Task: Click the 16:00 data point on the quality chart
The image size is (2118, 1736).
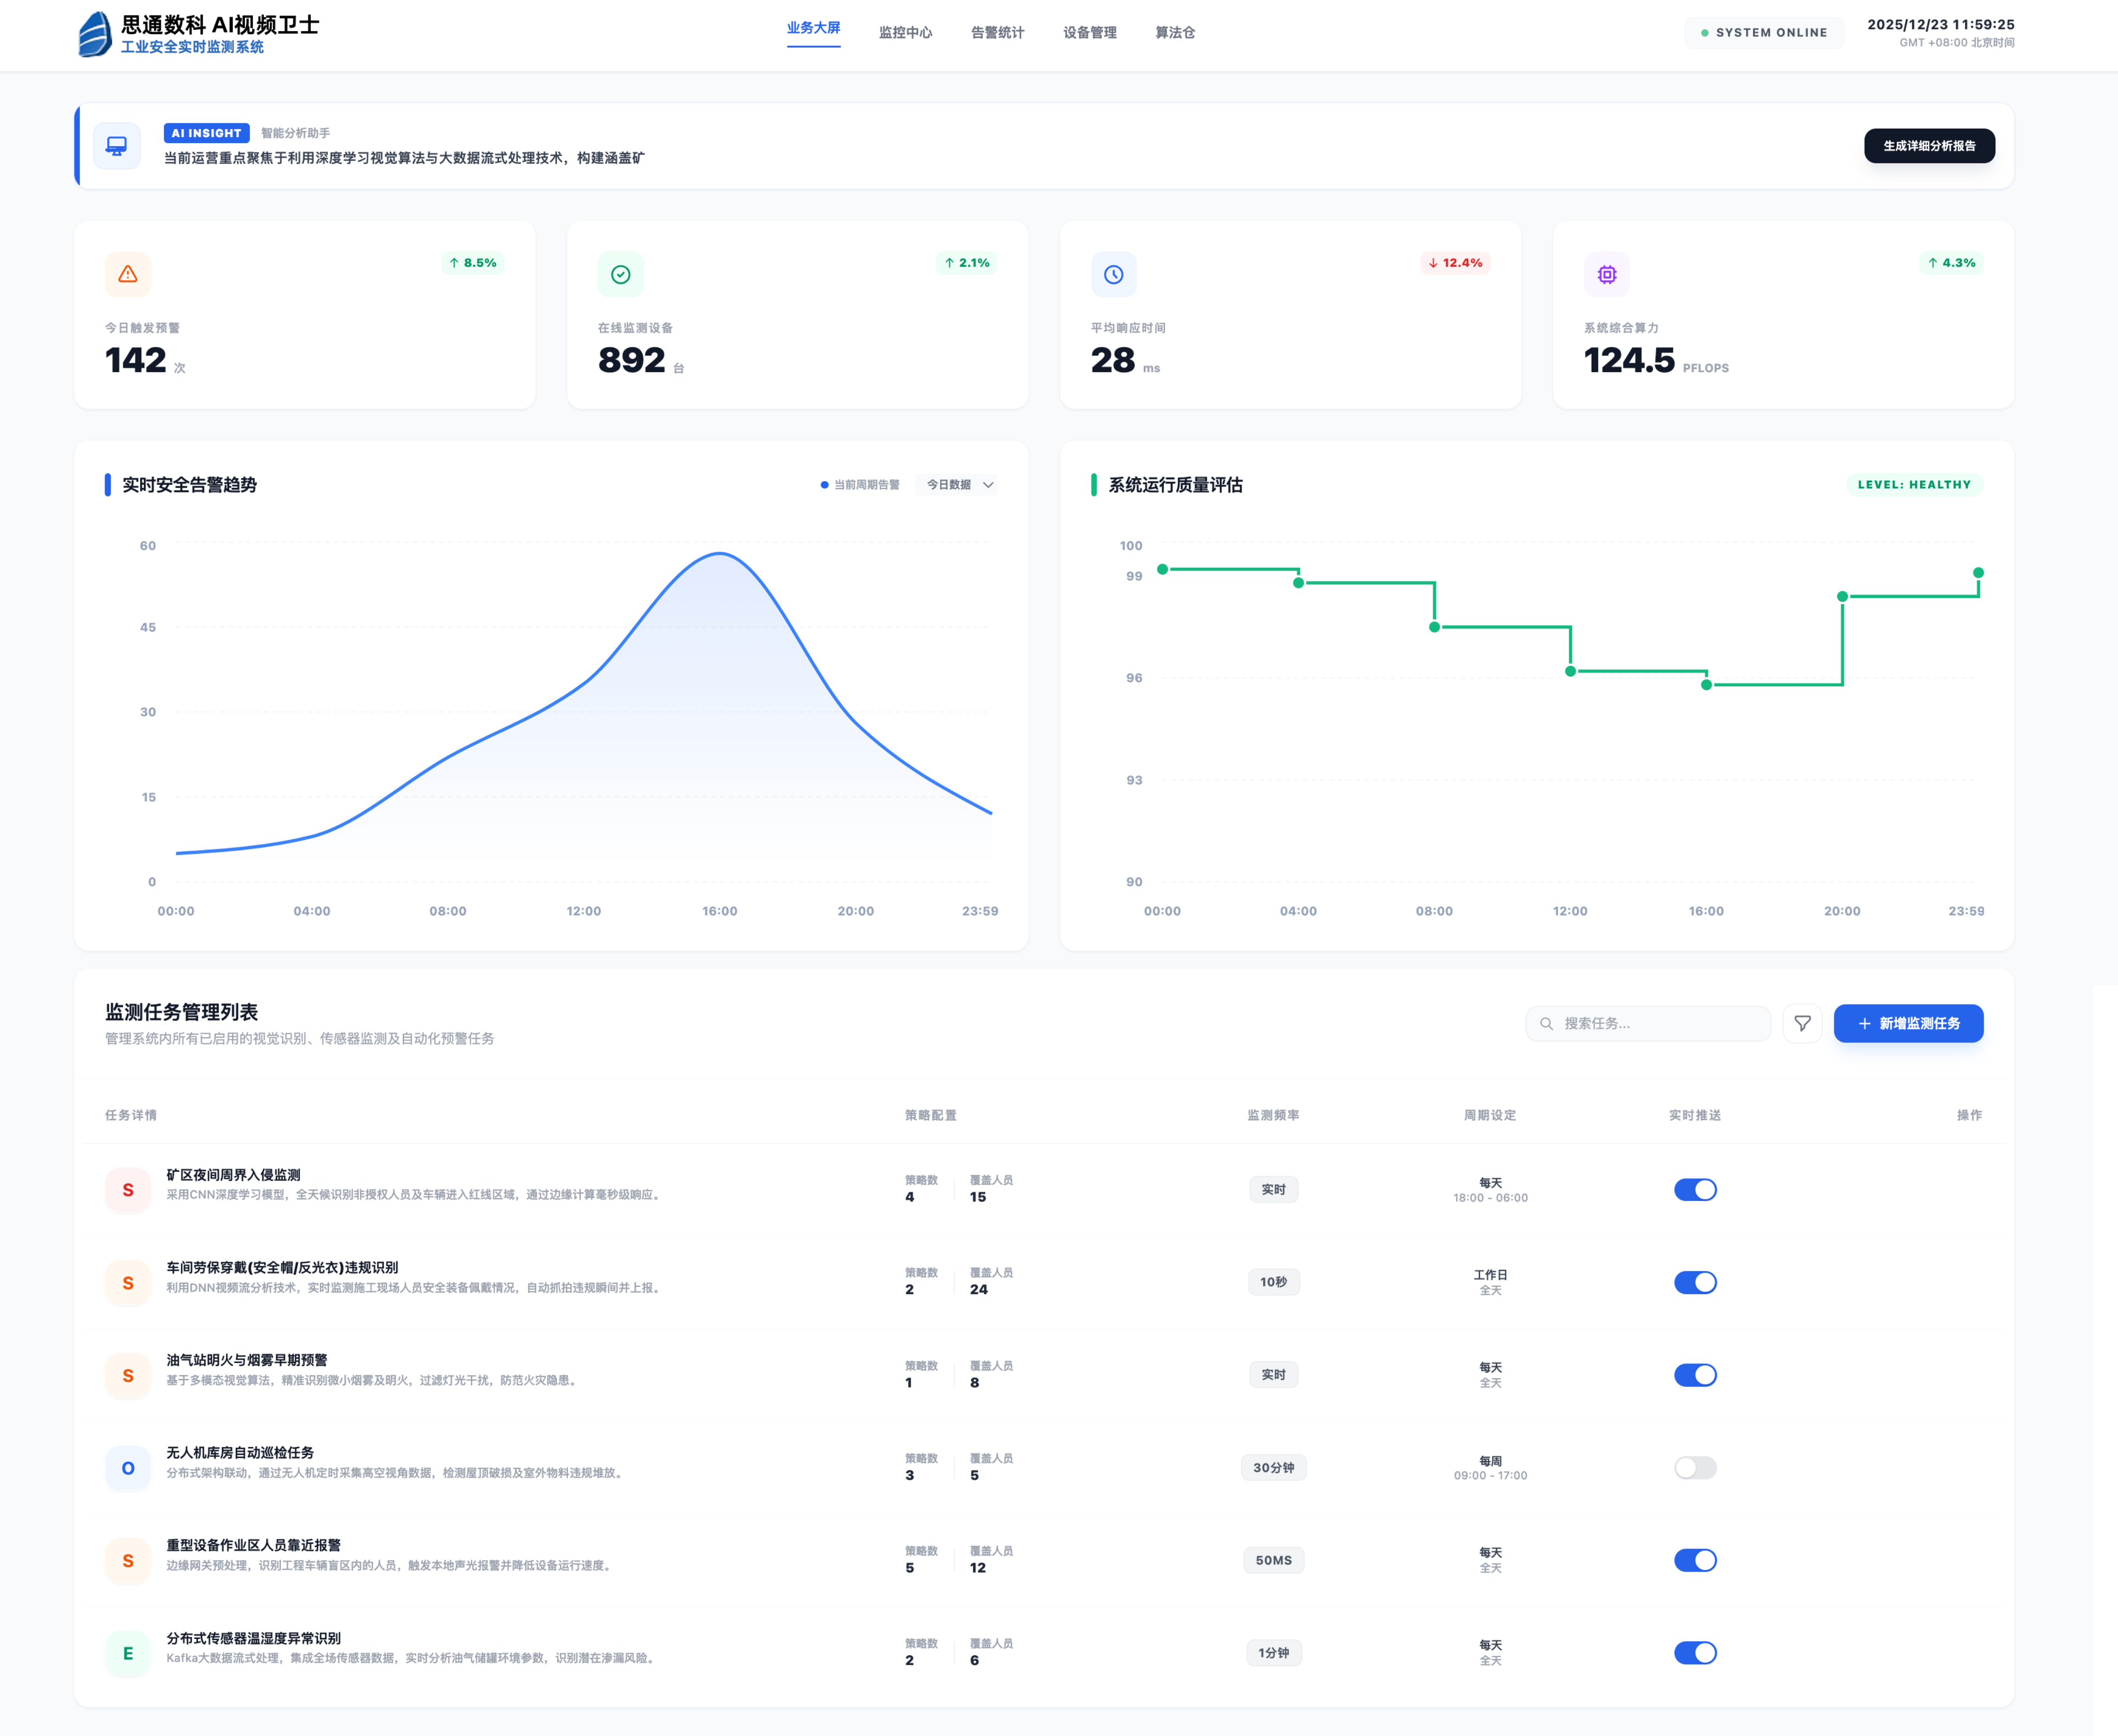Action: pyautogui.click(x=1706, y=685)
